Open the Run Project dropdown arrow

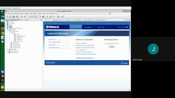[x=56, y=17]
